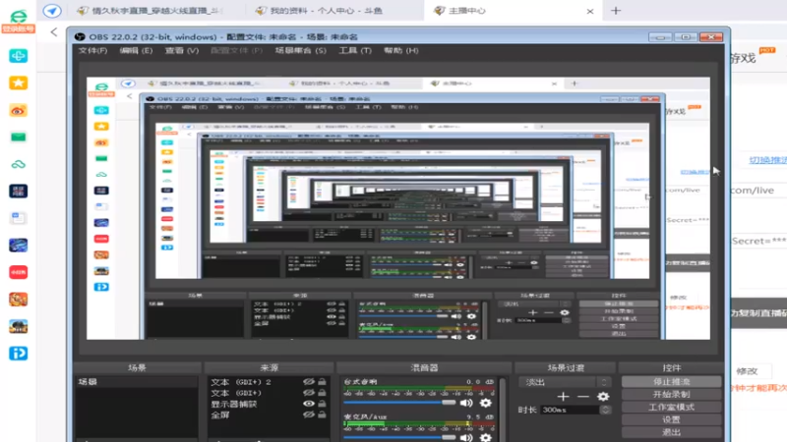
Task: Toggle the lock on 文本 (GDI+) 2 source
Action: pyautogui.click(x=322, y=382)
